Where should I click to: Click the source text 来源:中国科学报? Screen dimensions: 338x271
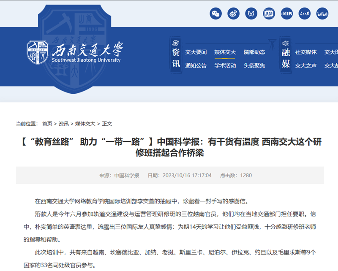point(119,175)
